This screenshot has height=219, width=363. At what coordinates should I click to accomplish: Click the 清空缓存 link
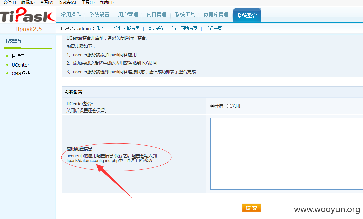pyautogui.click(x=156, y=28)
